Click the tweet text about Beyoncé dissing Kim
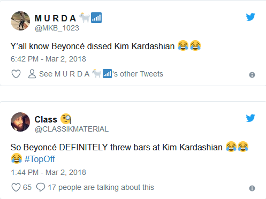Viewport: 266px width, 199px height. point(106,46)
